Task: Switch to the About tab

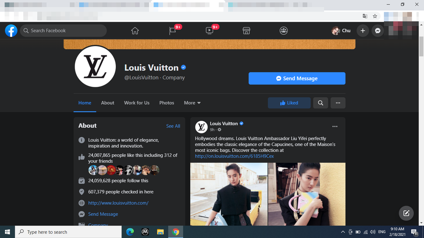Action: (x=108, y=102)
